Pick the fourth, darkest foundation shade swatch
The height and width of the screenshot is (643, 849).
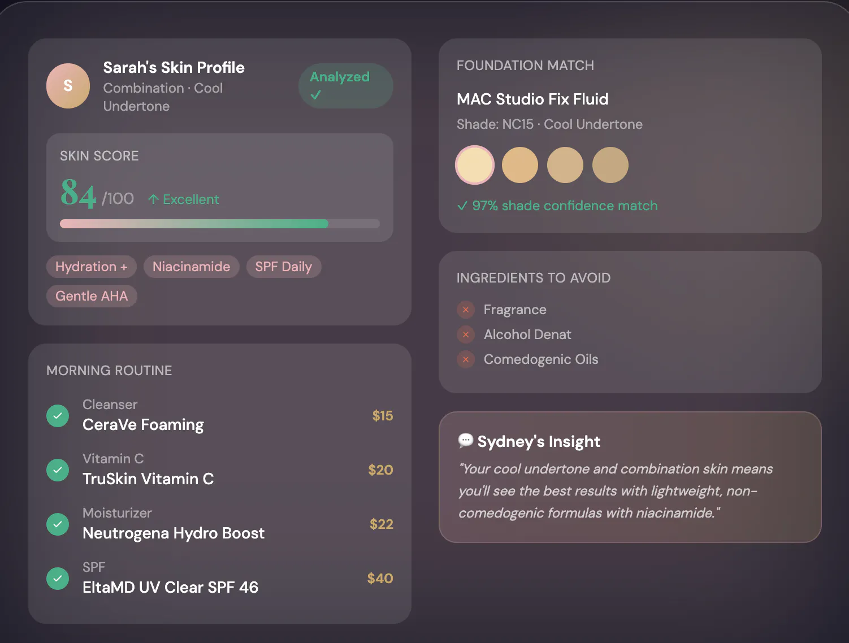coord(610,165)
